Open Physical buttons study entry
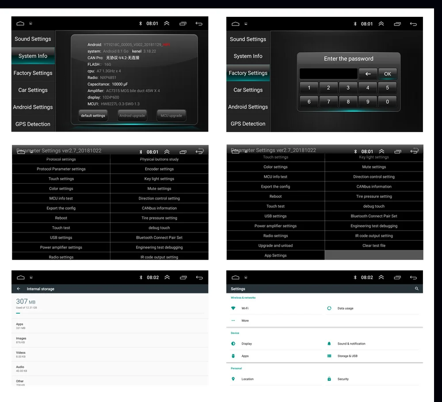Image resolution: width=442 pixels, height=402 pixels. click(x=159, y=159)
